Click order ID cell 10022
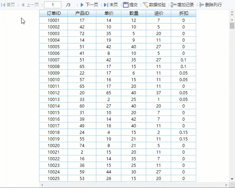The image size is (235, 188). click(x=54, y=159)
